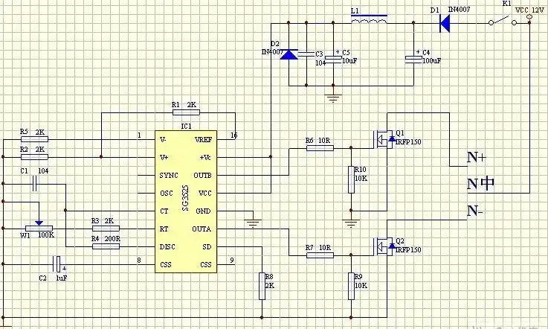Click resistor R8 2K below the SD pin
The image size is (548, 329).
point(262,285)
